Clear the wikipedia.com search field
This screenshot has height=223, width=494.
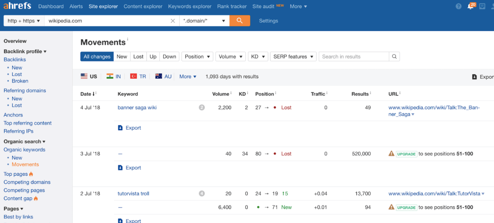(173, 21)
